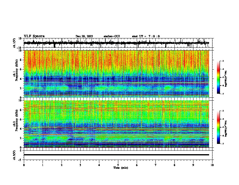Image resolution: width=239 pixels, height=185 pixels.
Task: Click the "ch.1(V)" waveform axis label
Action: tap(14, 43)
